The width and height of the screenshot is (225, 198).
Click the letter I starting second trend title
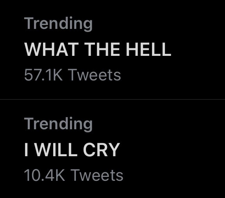coord(26,150)
